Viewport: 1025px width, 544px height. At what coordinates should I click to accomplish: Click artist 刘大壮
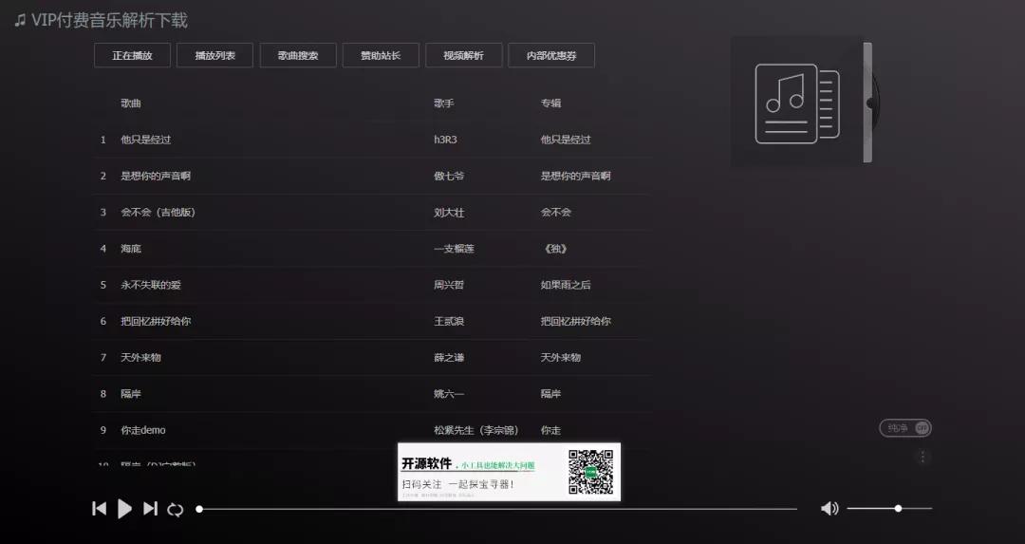(x=449, y=213)
